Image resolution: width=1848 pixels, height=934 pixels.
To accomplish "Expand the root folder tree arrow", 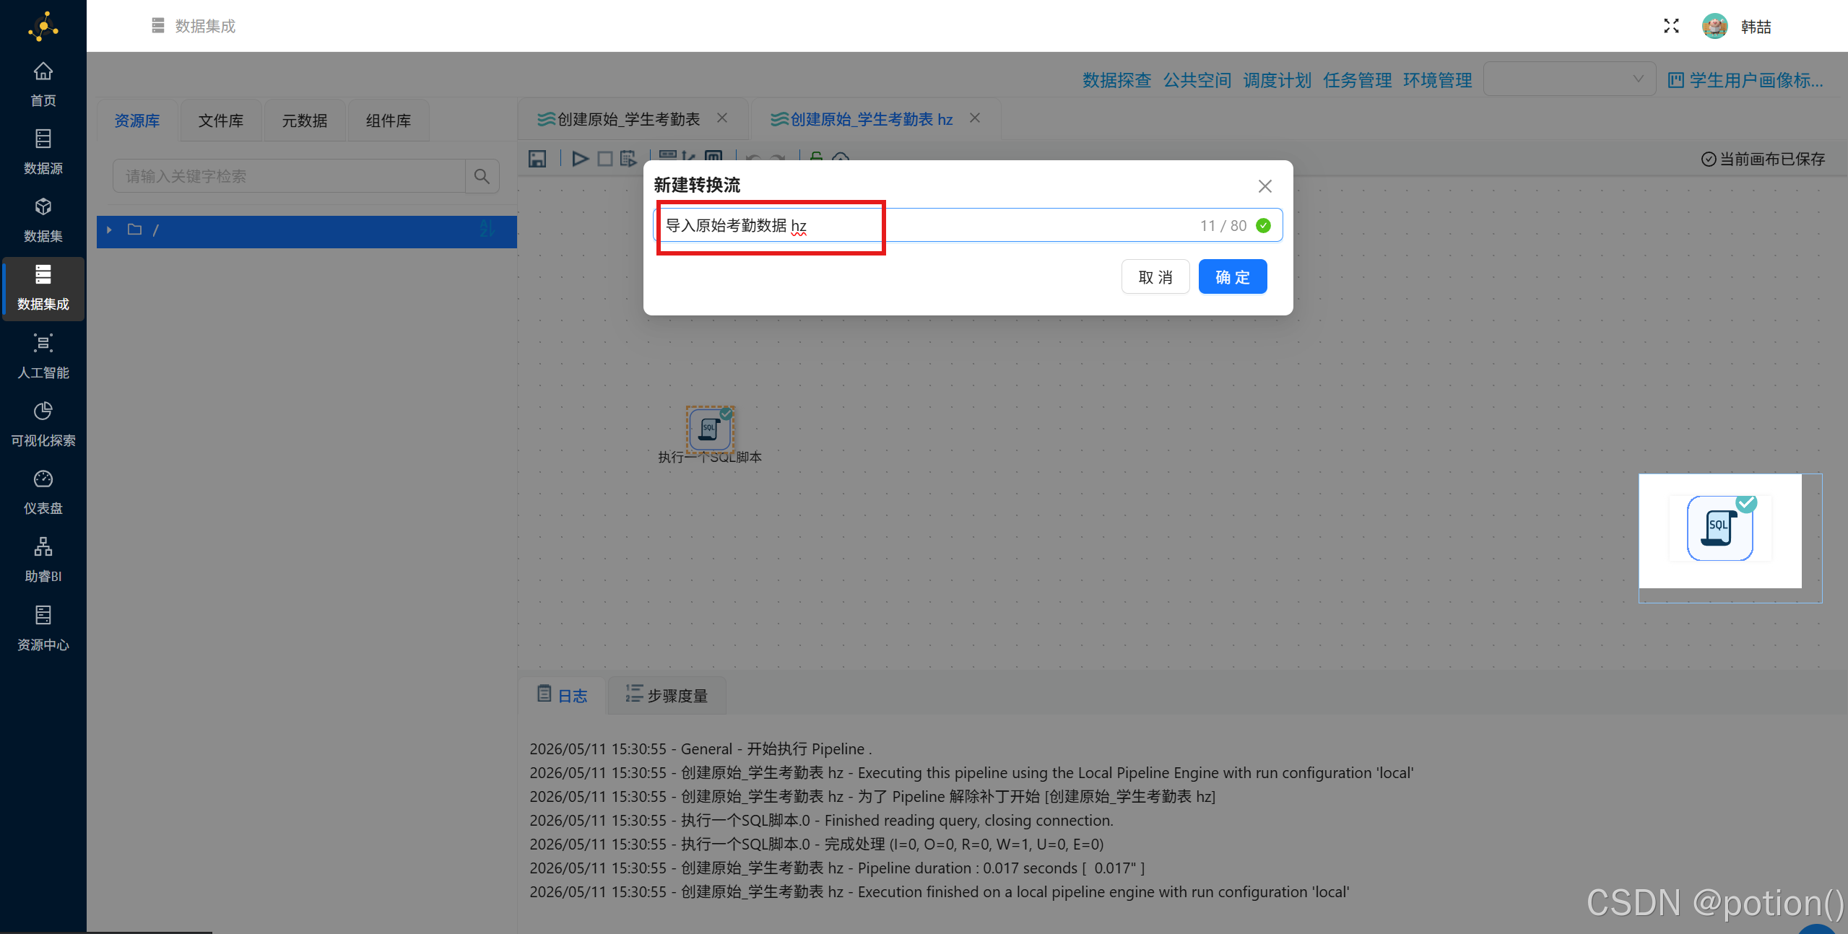I will click(109, 230).
